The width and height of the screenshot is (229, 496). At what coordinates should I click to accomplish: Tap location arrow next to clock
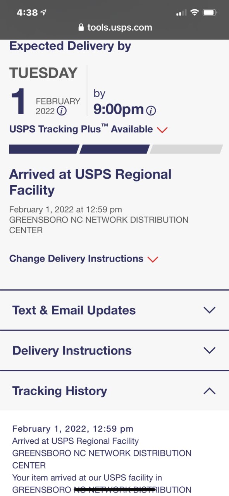[43, 12]
